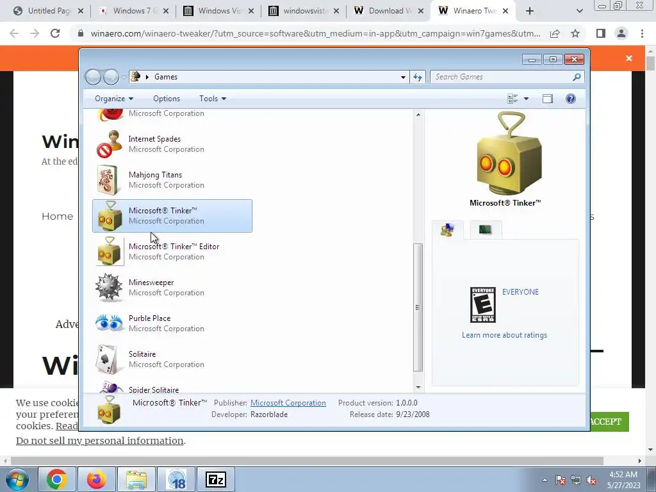Click Options in the Games toolbar
The image size is (656, 492).
click(167, 99)
